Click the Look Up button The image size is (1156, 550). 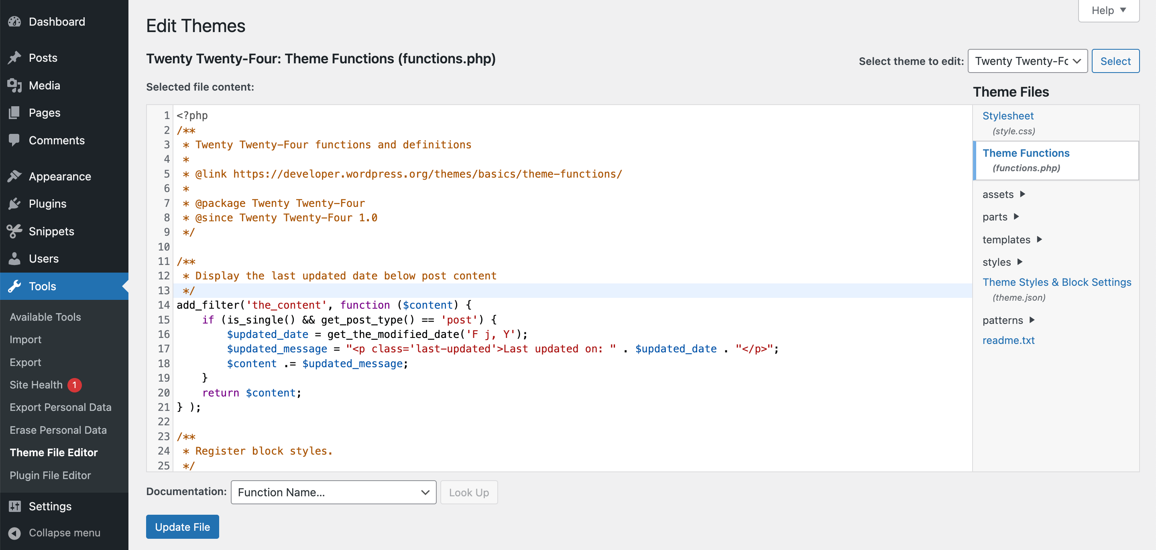(470, 493)
